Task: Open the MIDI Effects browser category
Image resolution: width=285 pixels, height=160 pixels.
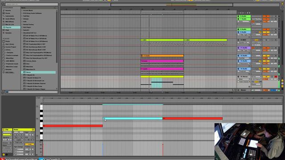Action: (x=9, y=22)
